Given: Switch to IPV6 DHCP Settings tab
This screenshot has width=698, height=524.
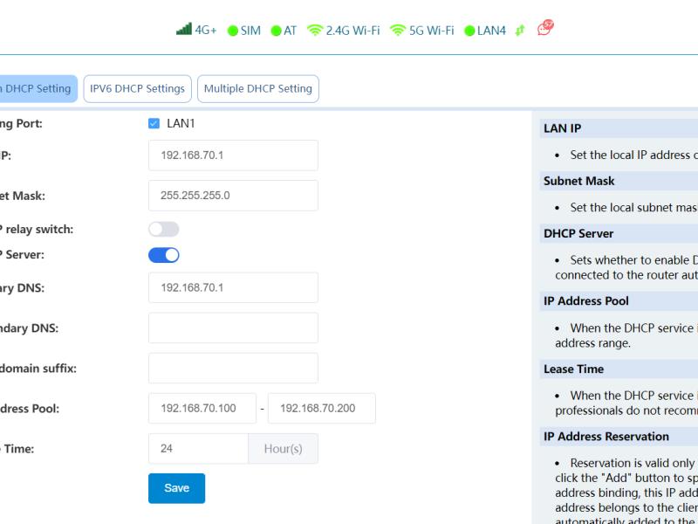Looking at the screenshot, I should coord(138,88).
